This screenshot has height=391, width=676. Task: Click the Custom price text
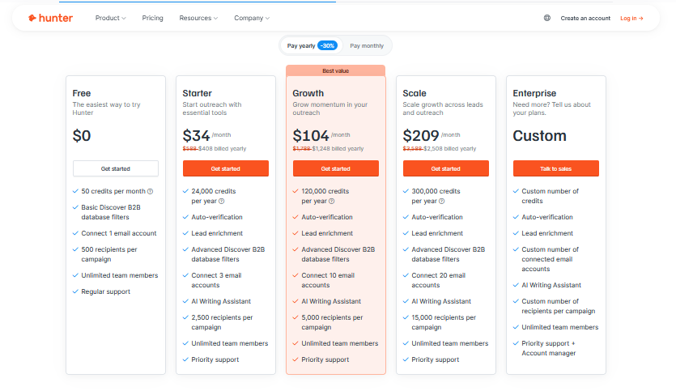[x=539, y=136]
